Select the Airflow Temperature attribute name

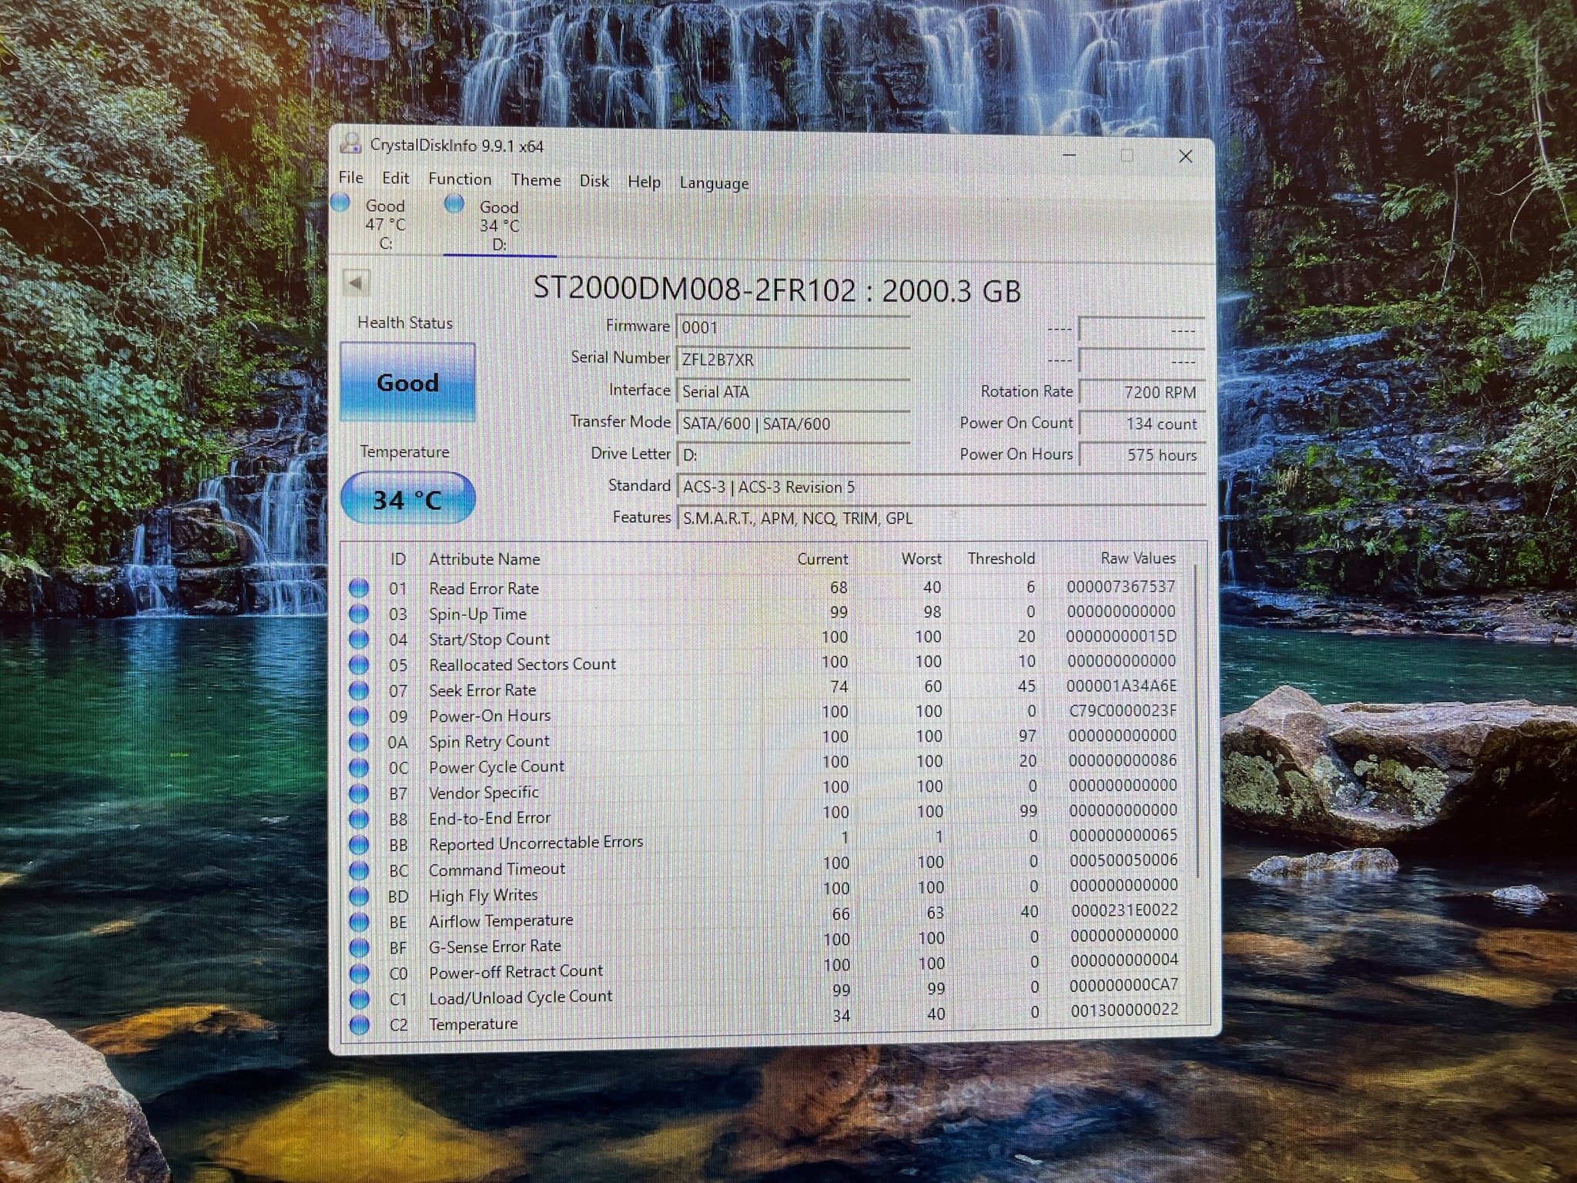pyautogui.click(x=501, y=921)
